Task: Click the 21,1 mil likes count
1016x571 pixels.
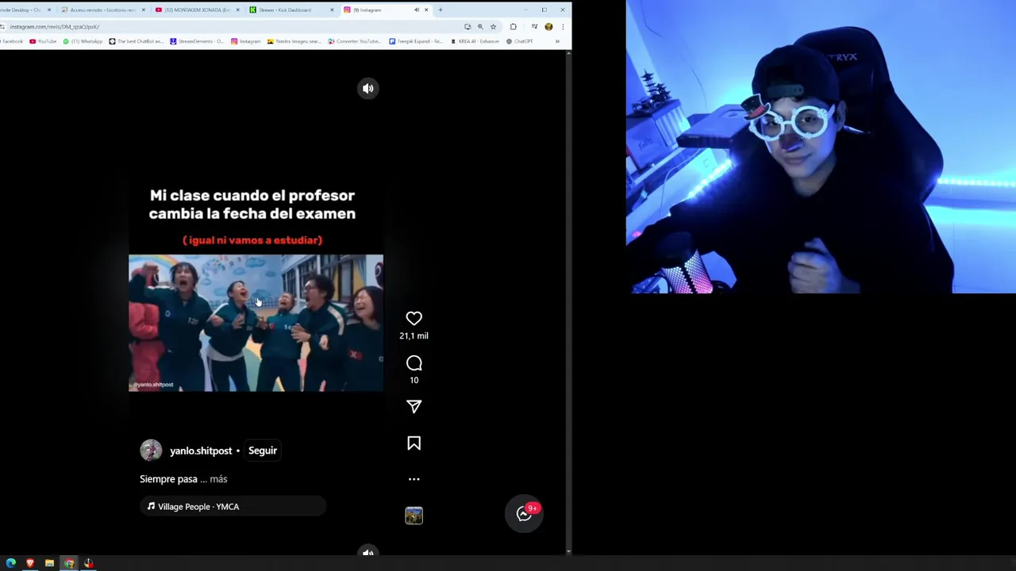Action: tap(414, 335)
